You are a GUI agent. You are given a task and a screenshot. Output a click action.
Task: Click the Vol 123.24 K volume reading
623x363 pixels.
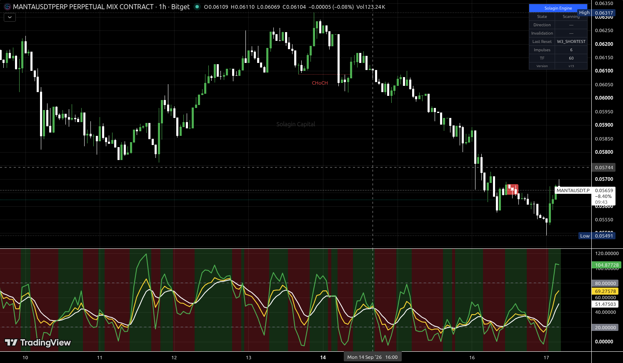coord(370,7)
